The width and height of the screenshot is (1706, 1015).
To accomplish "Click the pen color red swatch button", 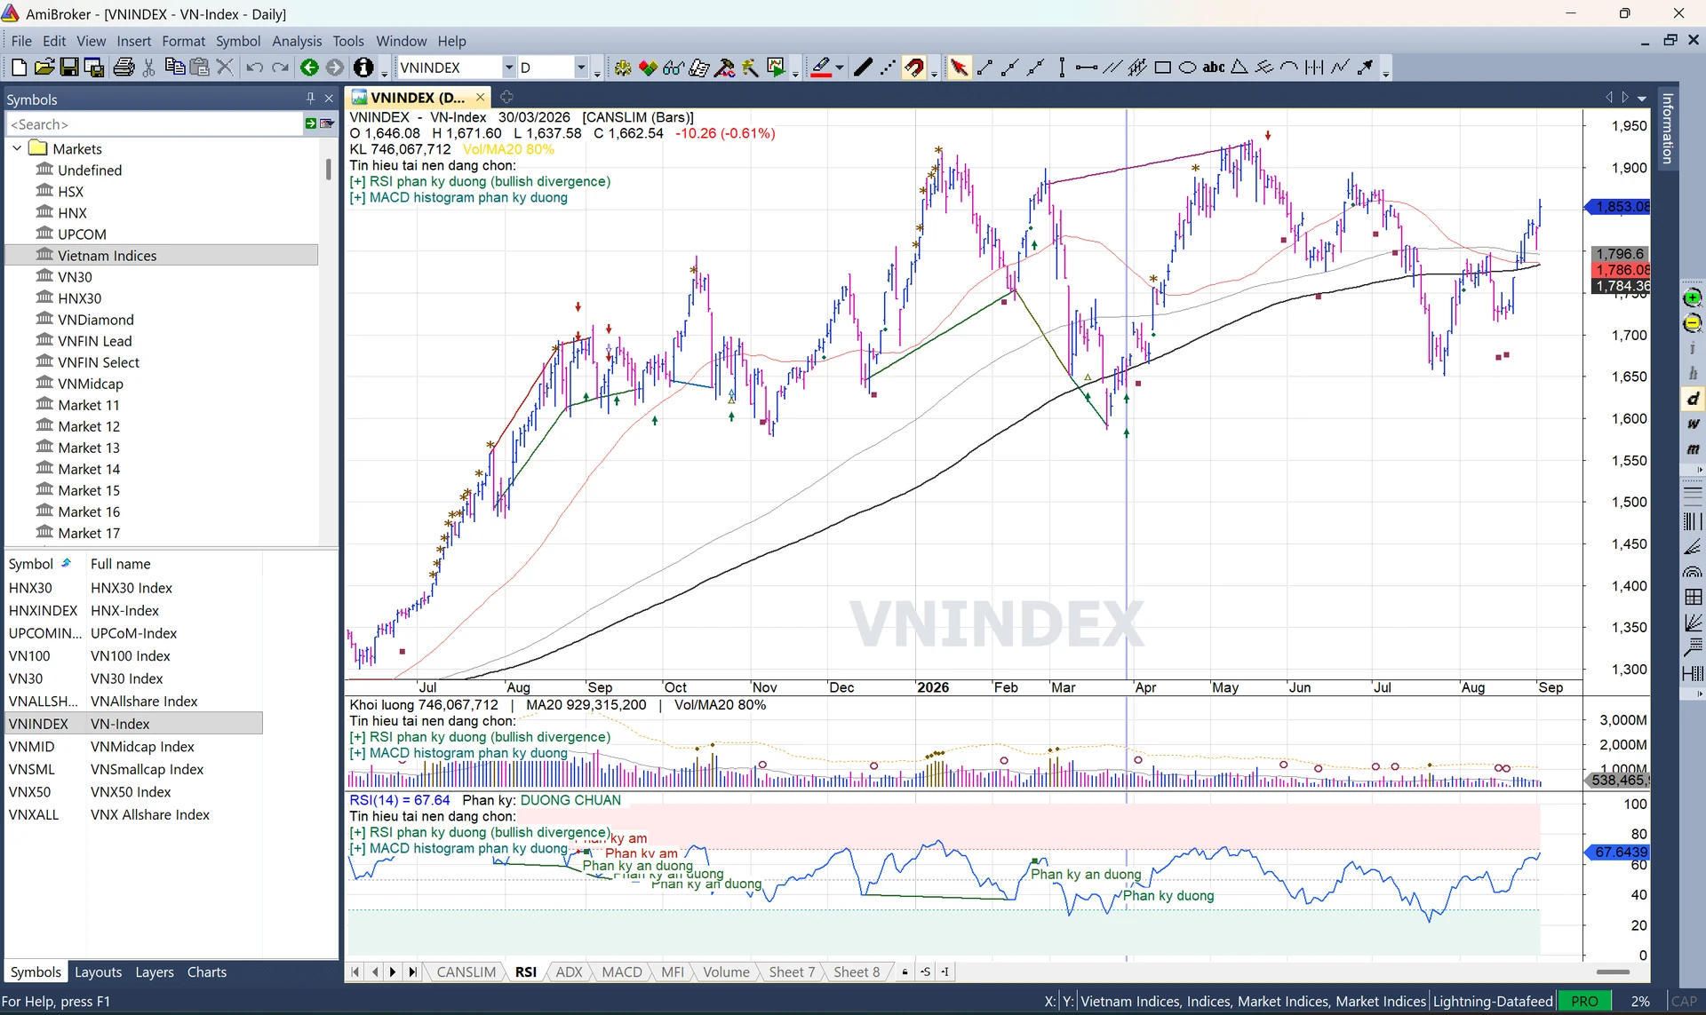I will click(821, 67).
